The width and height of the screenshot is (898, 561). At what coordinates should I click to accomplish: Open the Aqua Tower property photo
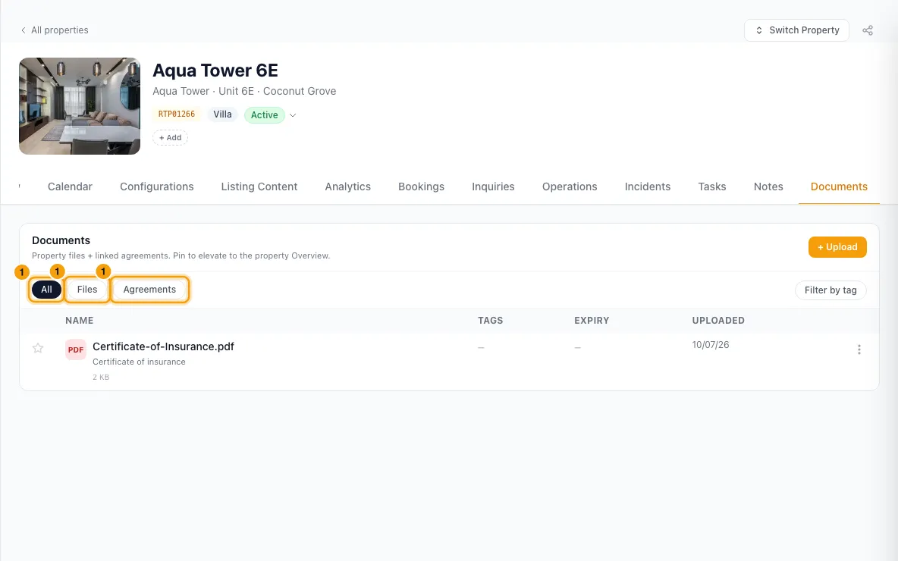(x=80, y=106)
